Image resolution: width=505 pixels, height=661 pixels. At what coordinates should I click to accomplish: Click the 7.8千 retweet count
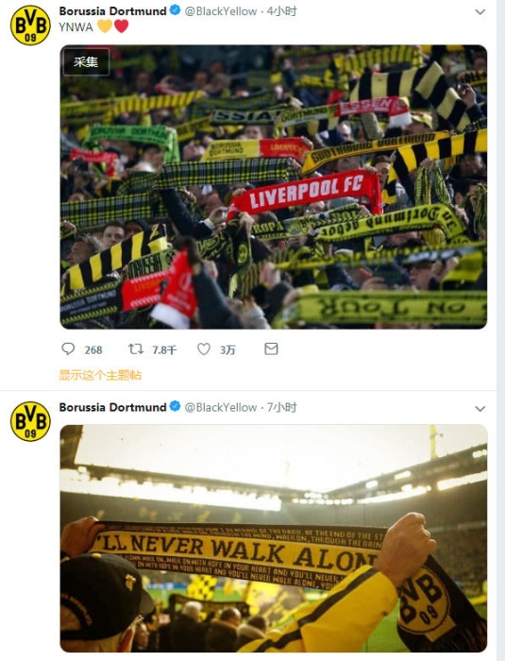[164, 350]
